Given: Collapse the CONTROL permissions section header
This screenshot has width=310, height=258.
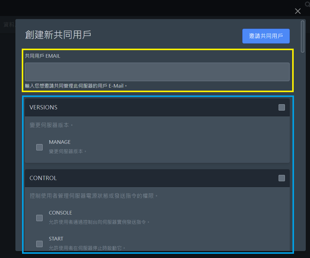Looking at the screenshot, I should 43,178.
